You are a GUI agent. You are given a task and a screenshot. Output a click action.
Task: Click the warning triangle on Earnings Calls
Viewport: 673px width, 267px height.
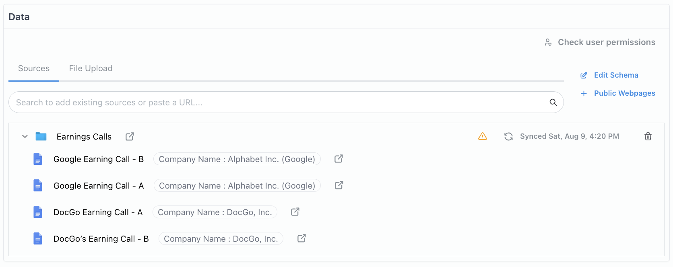483,136
